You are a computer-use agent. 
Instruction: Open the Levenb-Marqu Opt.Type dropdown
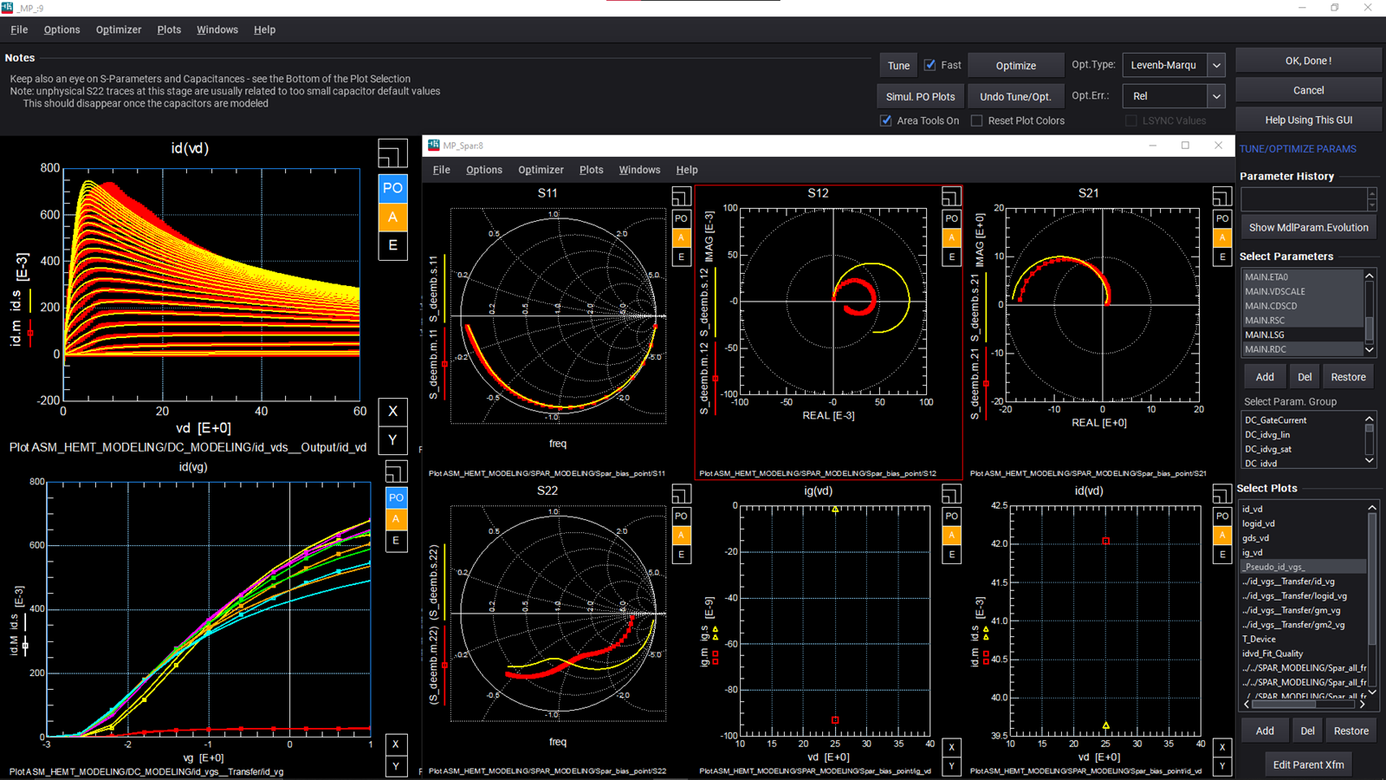coord(1216,64)
